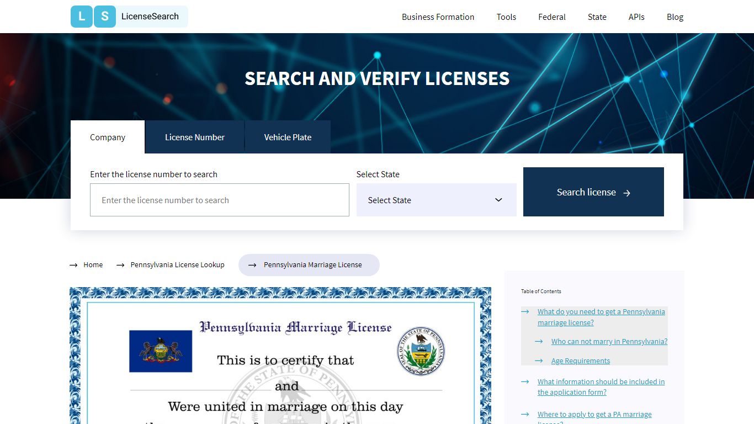
Task: Select the Company search tab
Action: [x=108, y=137]
